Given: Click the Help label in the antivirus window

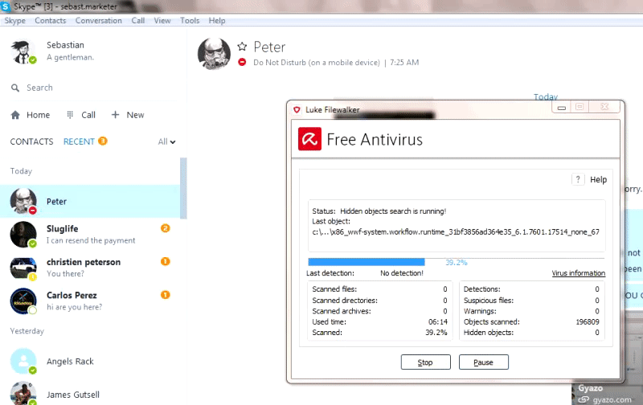Looking at the screenshot, I should (x=598, y=179).
